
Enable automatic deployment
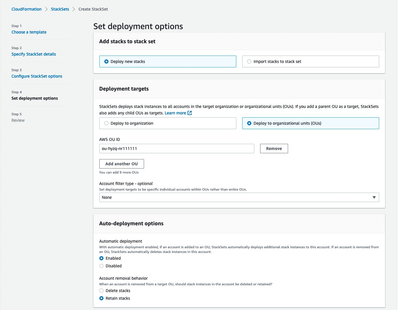pyautogui.click(x=101, y=258)
